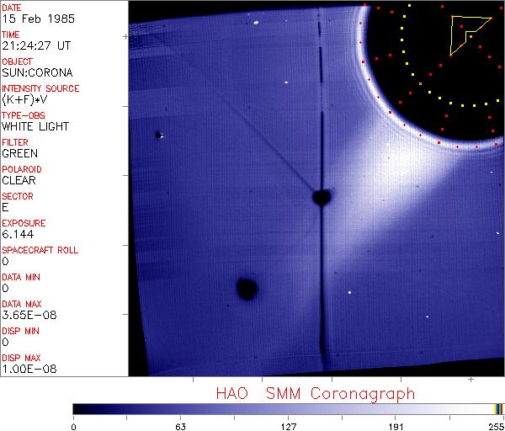Select the 0 under DISP MIN

6,342
